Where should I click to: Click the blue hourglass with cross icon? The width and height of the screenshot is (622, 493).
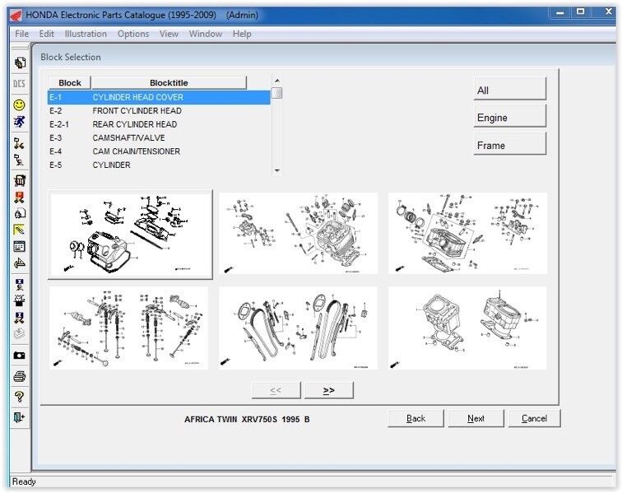20,284
